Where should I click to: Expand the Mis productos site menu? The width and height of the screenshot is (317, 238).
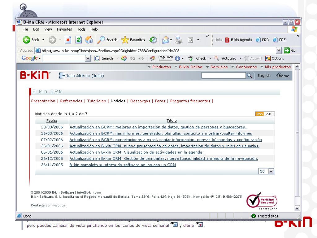pyautogui.click(x=275, y=67)
